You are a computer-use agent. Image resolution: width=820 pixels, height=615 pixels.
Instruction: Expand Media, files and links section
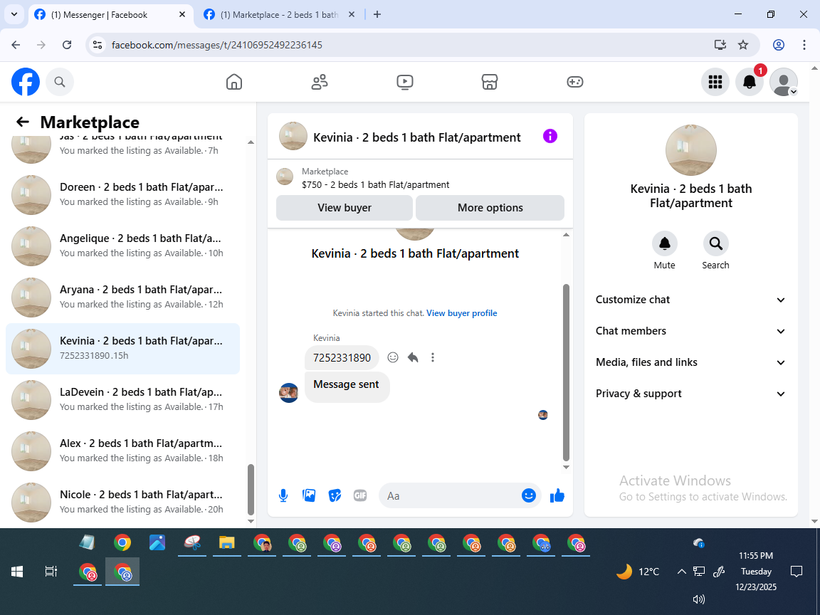tap(691, 362)
